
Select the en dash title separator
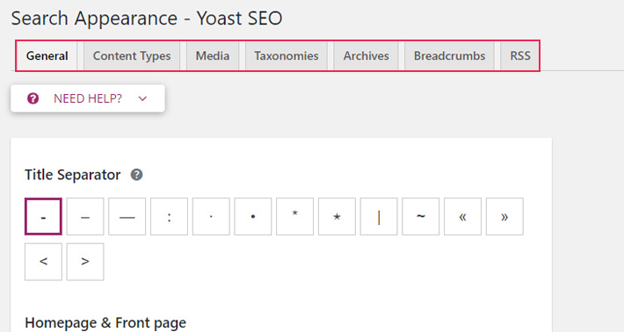[x=85, y=217]
